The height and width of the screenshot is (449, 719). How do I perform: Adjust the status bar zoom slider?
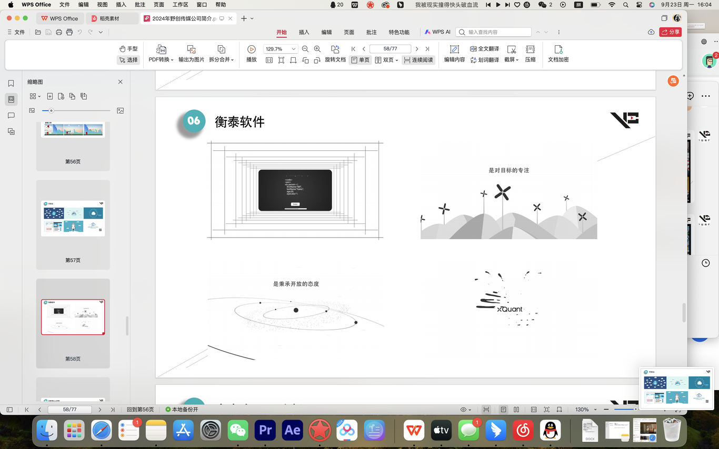(635, 409)
